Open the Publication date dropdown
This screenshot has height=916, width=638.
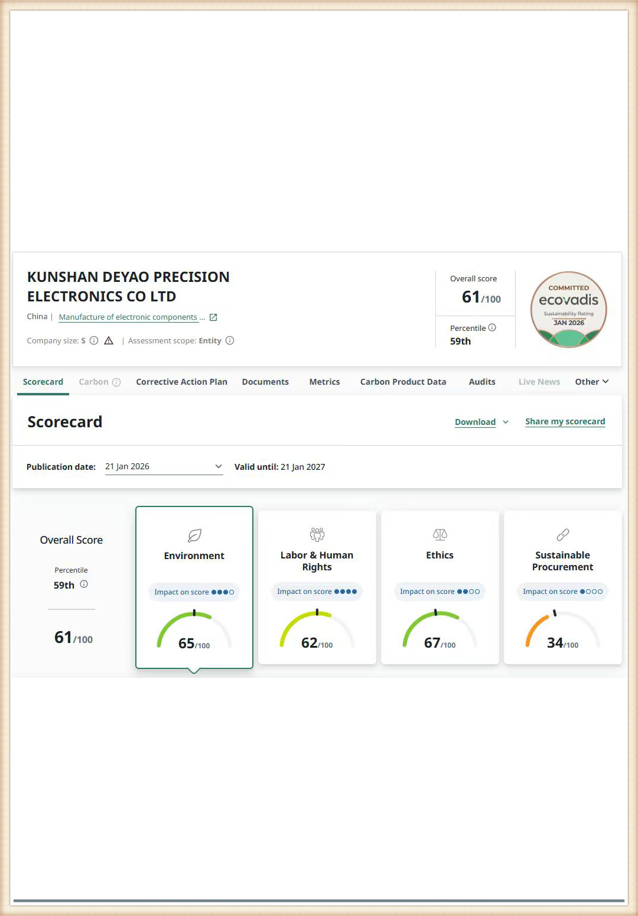[164, 467]
